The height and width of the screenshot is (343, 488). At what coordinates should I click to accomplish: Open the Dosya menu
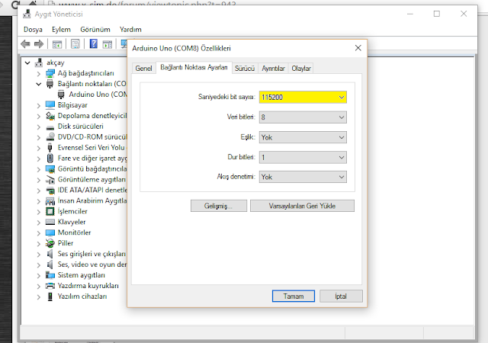point(33,30)
